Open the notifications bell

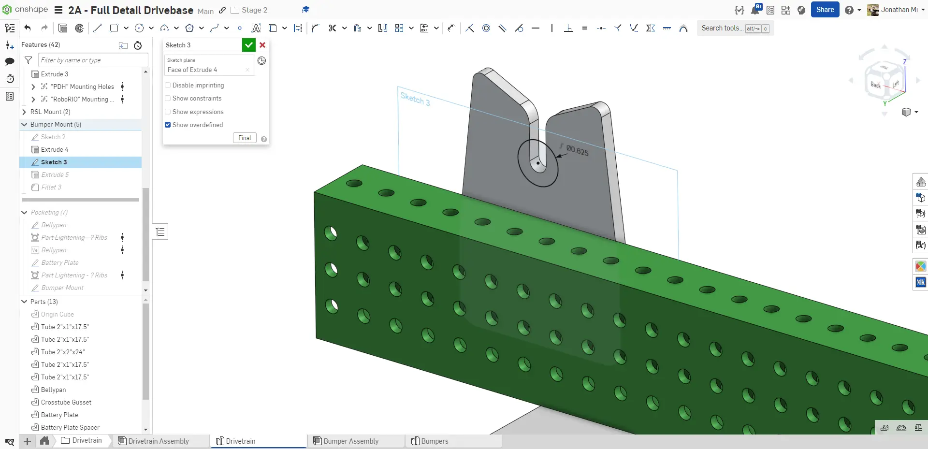pyautogui.click(x=755, y=10)
